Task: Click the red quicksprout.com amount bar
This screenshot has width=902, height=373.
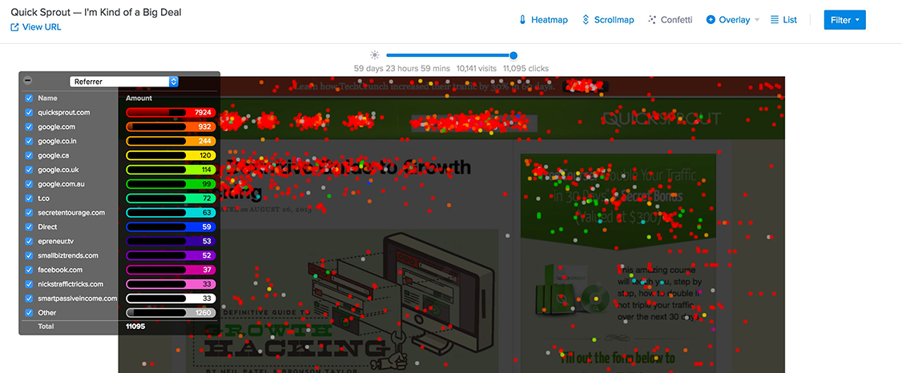Action: tap(171, 113)
